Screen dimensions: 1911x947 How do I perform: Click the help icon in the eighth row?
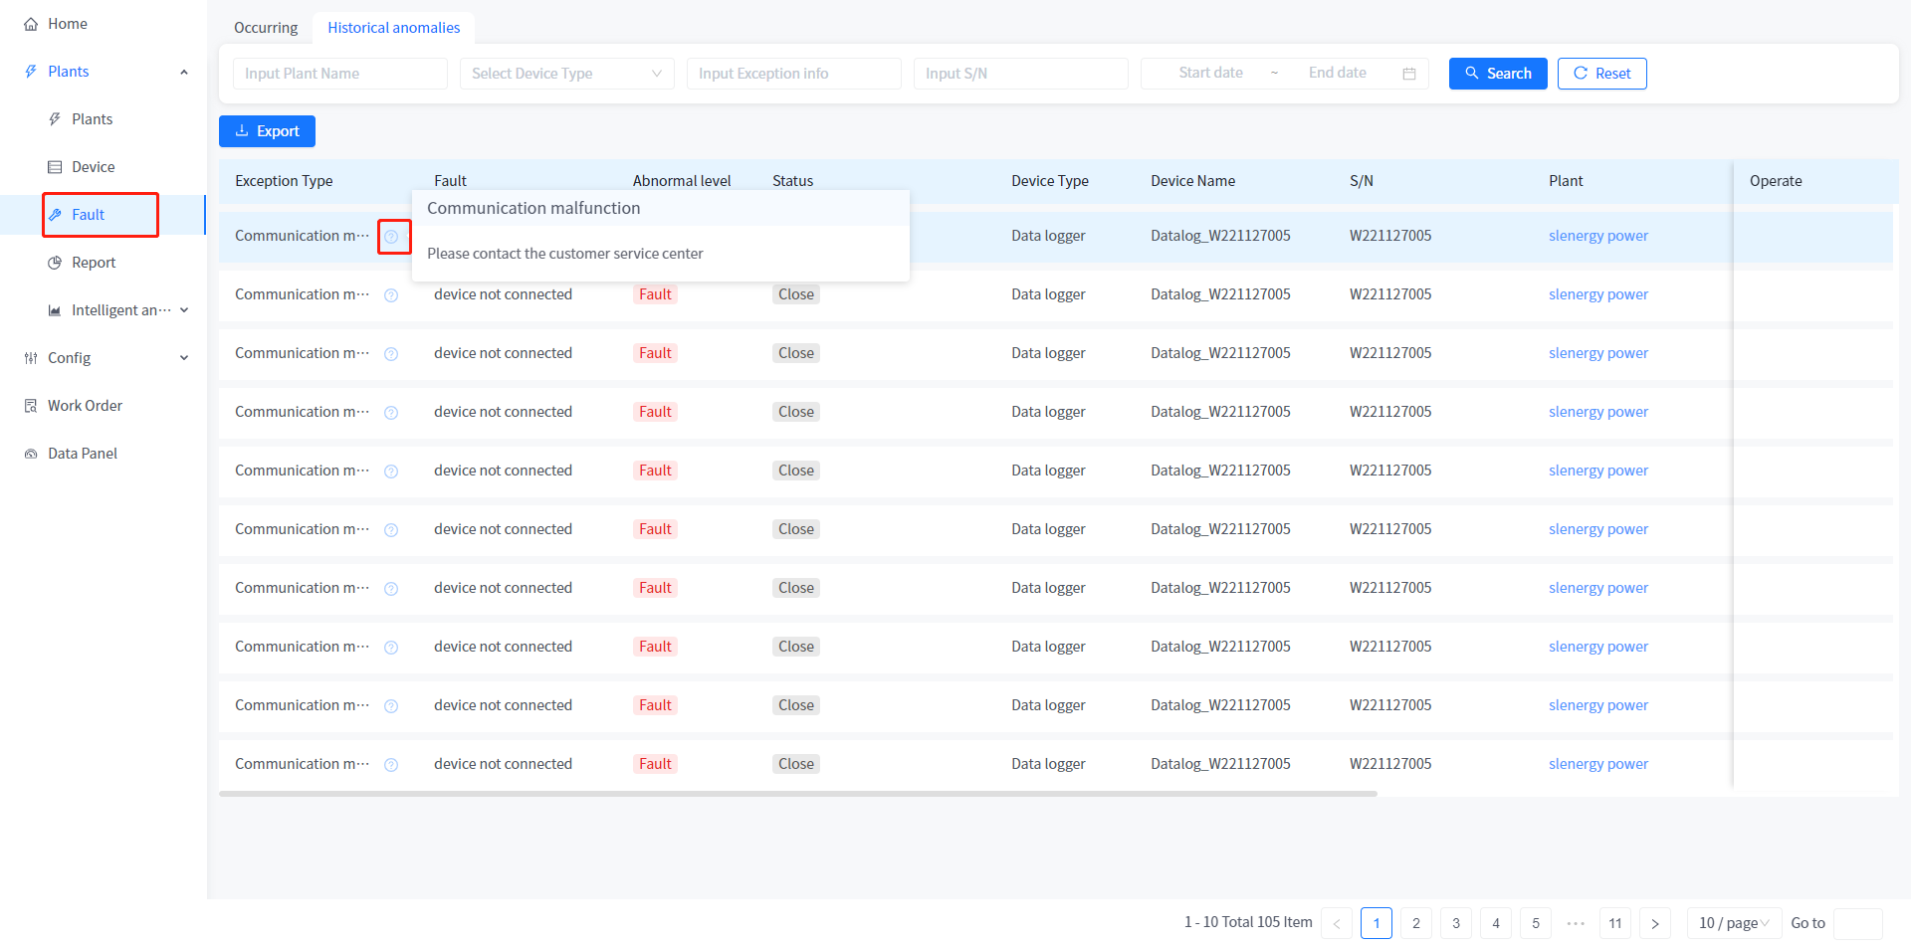pos(391,648)
